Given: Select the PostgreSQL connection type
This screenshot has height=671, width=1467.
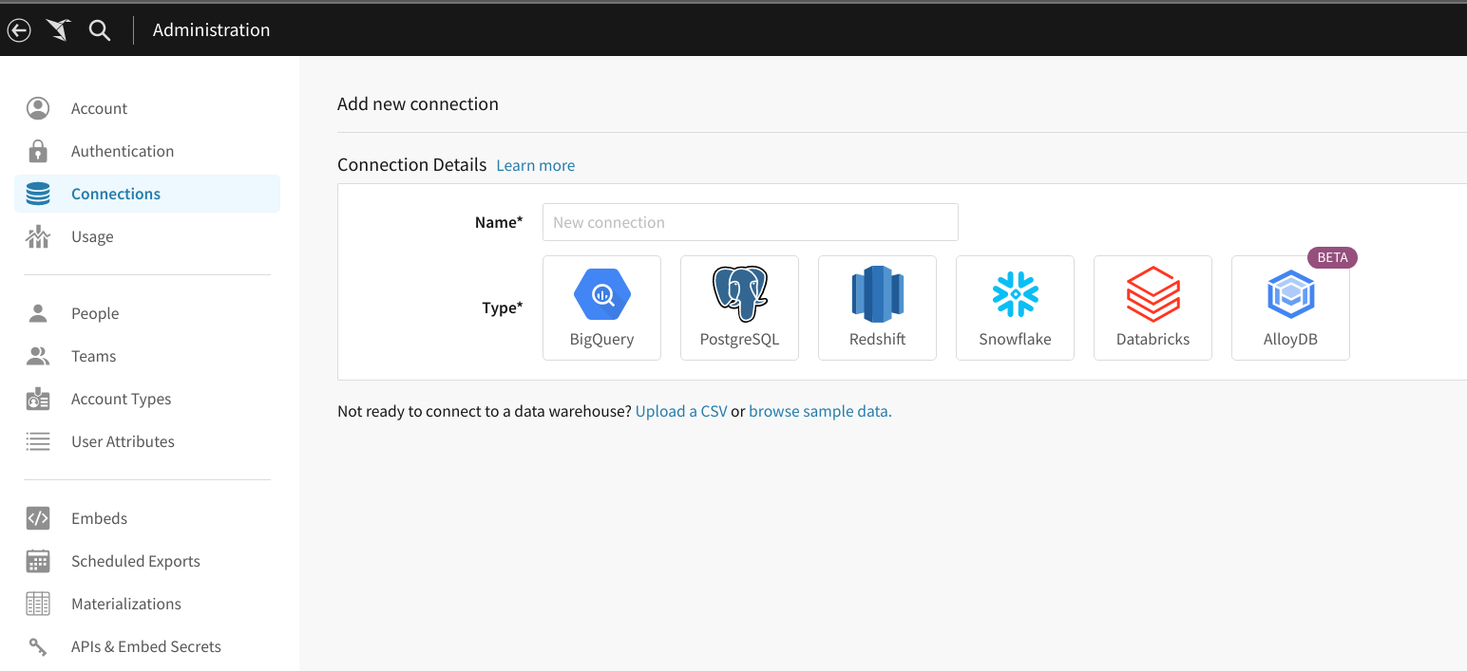Looking at the screenshot, I should 739,307.
